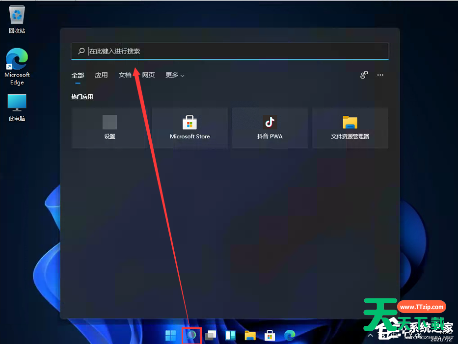Screen dimensions: 458x344
Task: Open the 文件资源管理器 tile
Action: click(x=350, y=128)
